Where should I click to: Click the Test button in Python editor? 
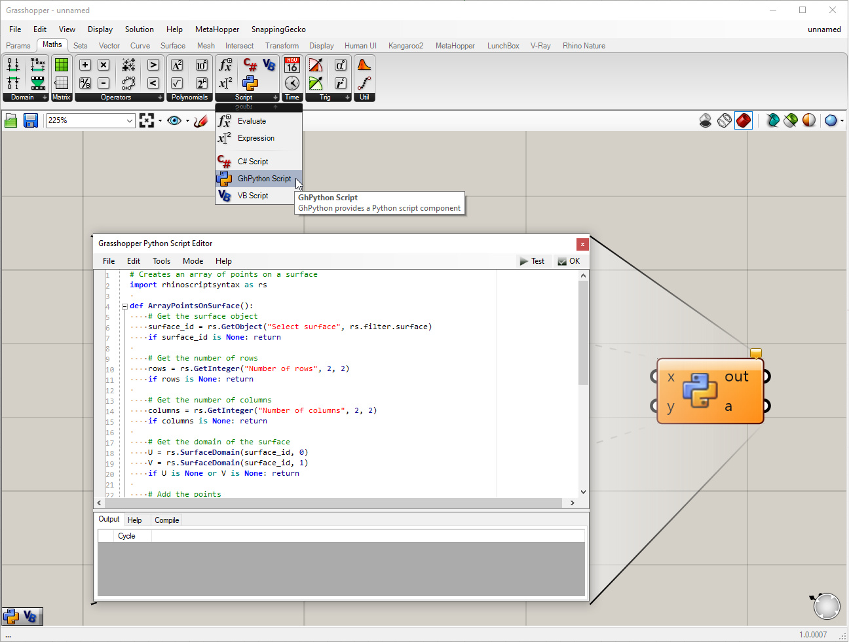click(x=532, y=261)
